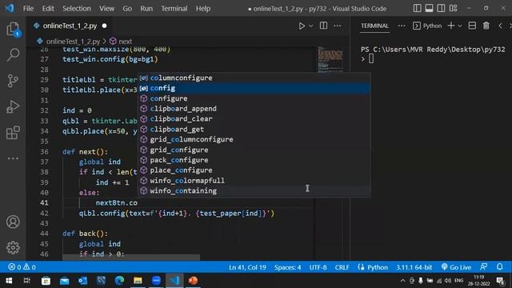
Task: Switch to the TERMINAL panel tab
Action: pyautogui.click(x=375, y=26)
